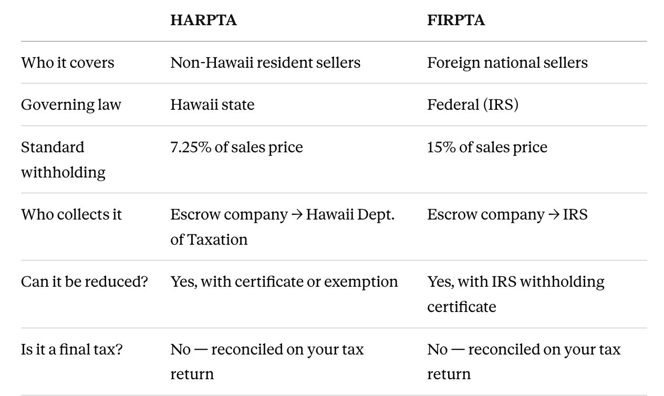664x396 pixels.
Task: Click the 'Federal (IRS)' cell
Action: click(473, 105)
